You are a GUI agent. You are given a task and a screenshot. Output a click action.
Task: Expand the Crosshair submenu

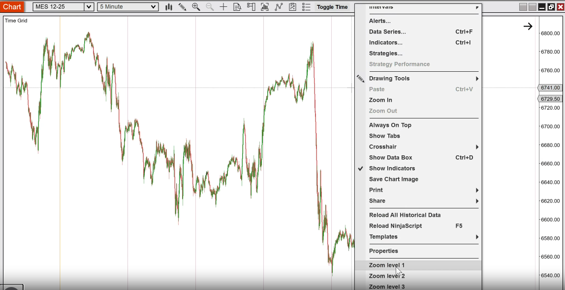pyautogui.click(x=418, y=147)
